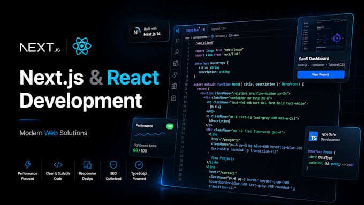Viewport: 364px width, 205px height.
Task: Click the TypeScript Powered label
Action: [139, 176]
